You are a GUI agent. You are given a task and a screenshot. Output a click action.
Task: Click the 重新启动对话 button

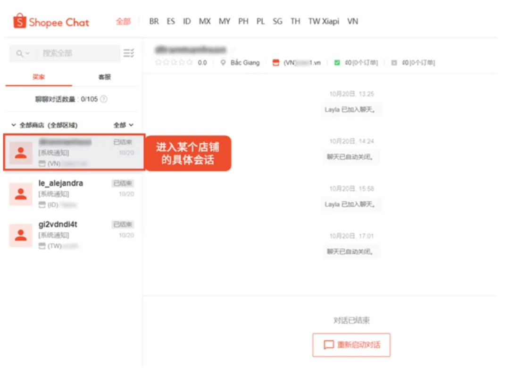click(x=351, y=345)
